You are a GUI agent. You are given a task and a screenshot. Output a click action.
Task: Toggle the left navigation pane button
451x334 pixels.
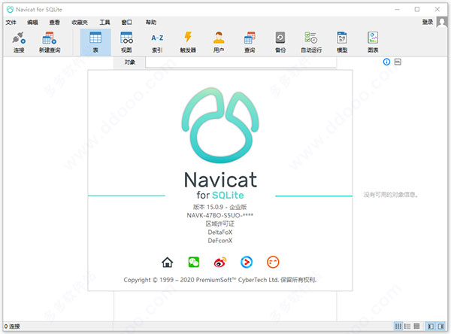(431, 326)
